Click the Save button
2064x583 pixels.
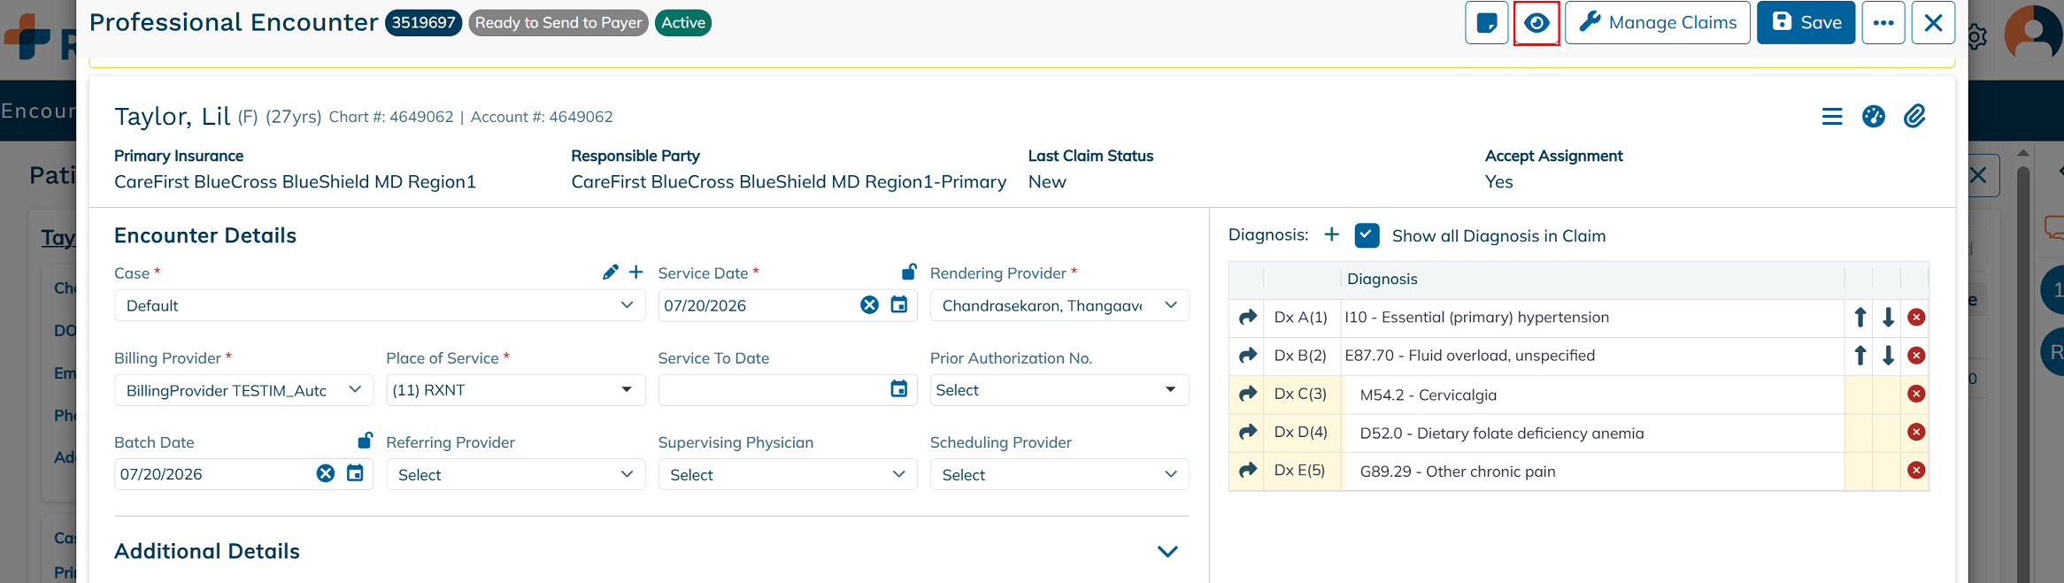(x=1806, y=23)
